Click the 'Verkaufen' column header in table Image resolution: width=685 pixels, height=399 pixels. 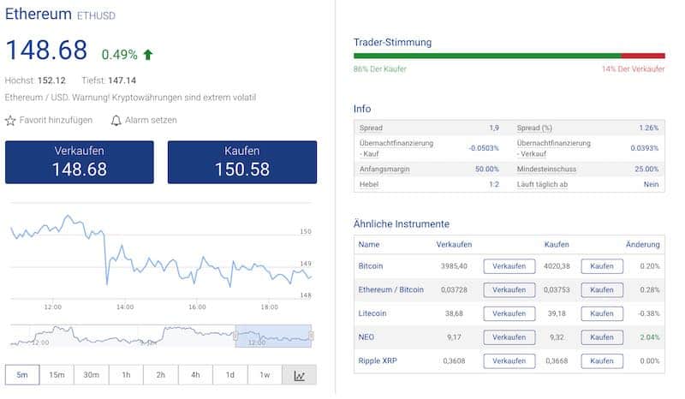[454, 245]
